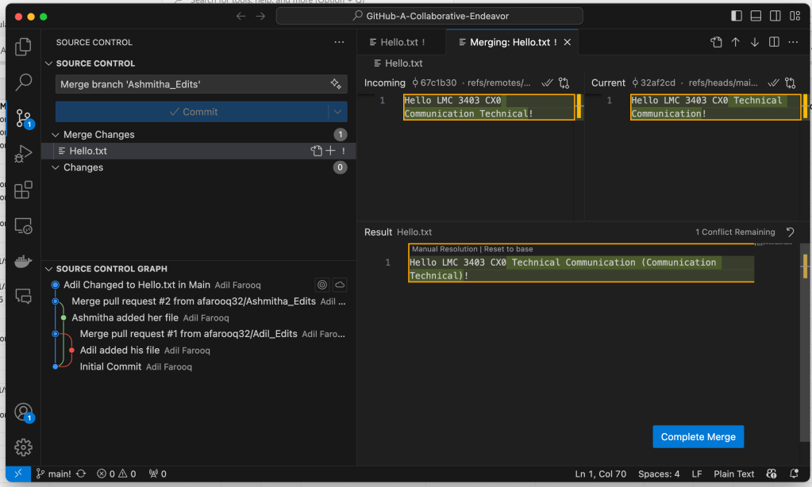Viewport: 812px width, 487px height.
Task: Open the Search view in activity bar
Action: pyautogui.click(x=23, y=82)
